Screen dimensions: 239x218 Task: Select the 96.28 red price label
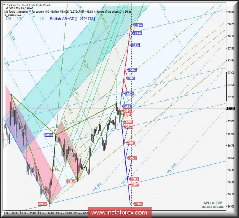coord(135,185)
